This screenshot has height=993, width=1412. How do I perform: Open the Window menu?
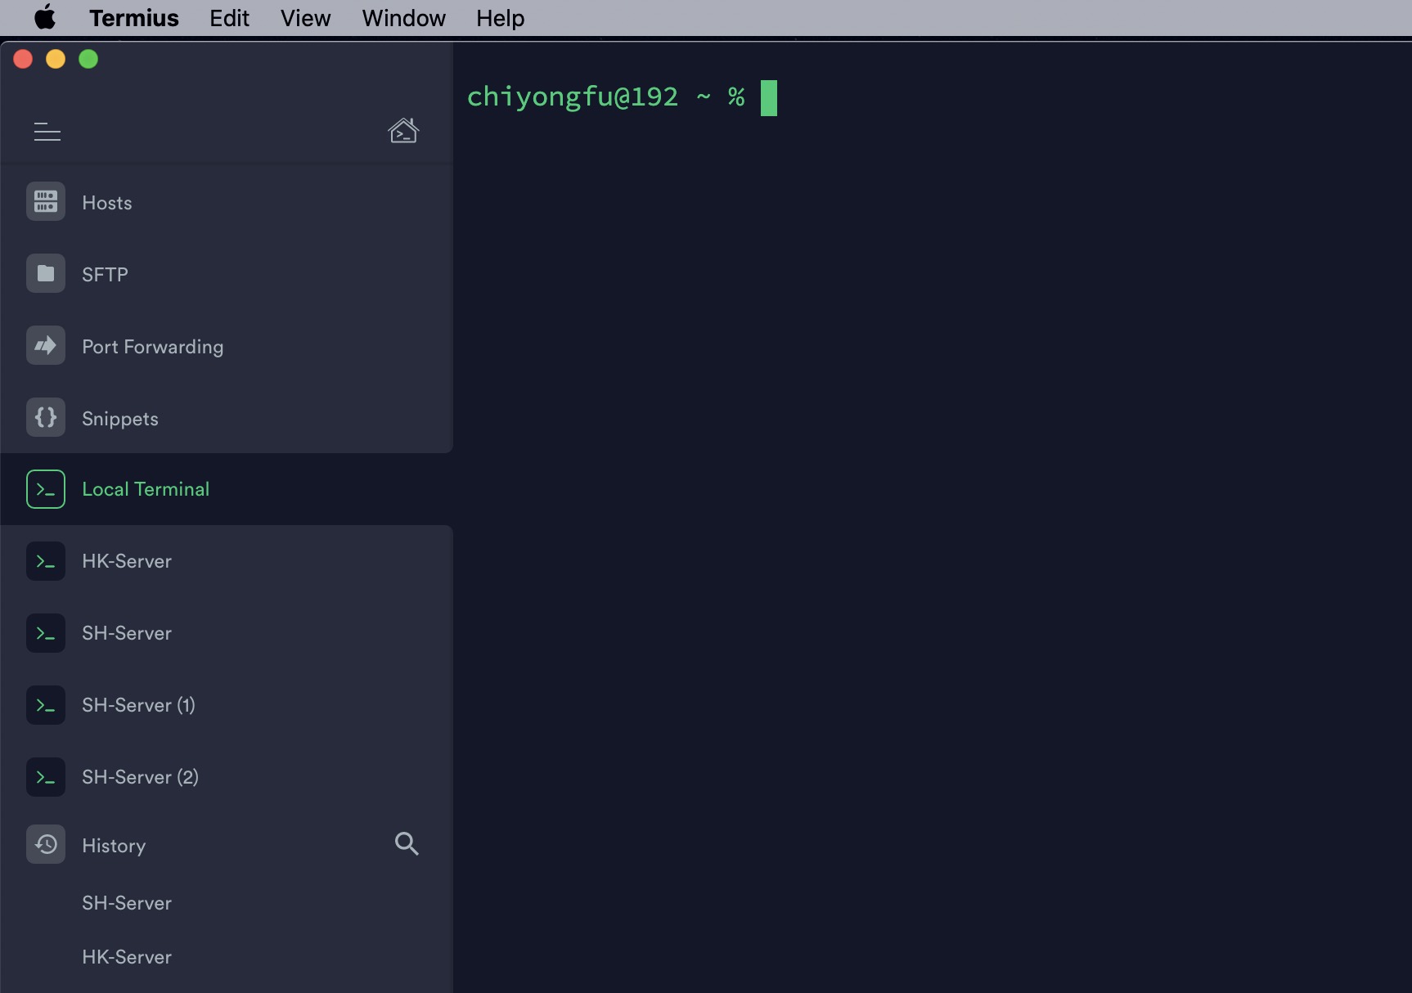403,18
